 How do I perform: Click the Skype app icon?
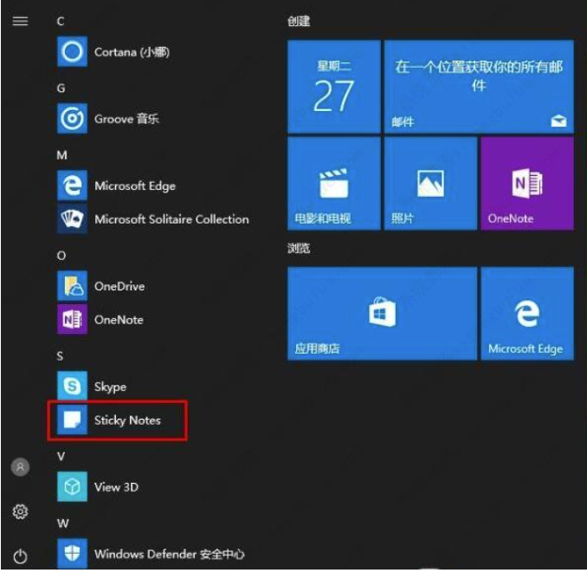pyautogui.click(x=72, y=386)
